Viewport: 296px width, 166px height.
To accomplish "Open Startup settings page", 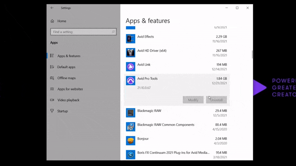I will 63,111.
